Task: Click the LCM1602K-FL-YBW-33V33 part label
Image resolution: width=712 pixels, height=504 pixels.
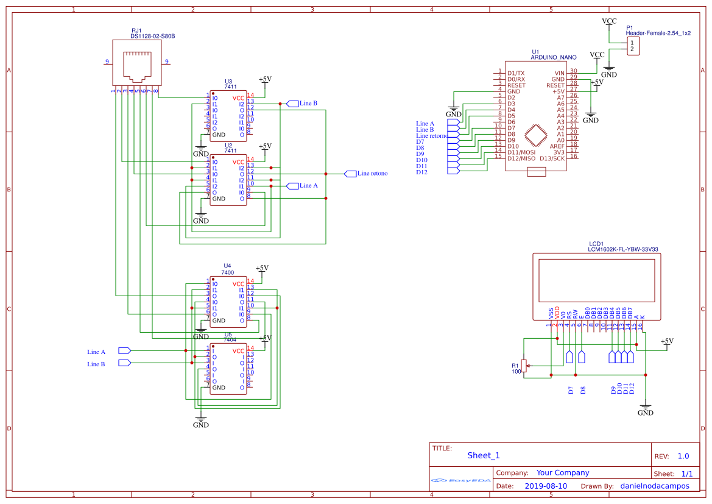Action: tap(623, 249)
